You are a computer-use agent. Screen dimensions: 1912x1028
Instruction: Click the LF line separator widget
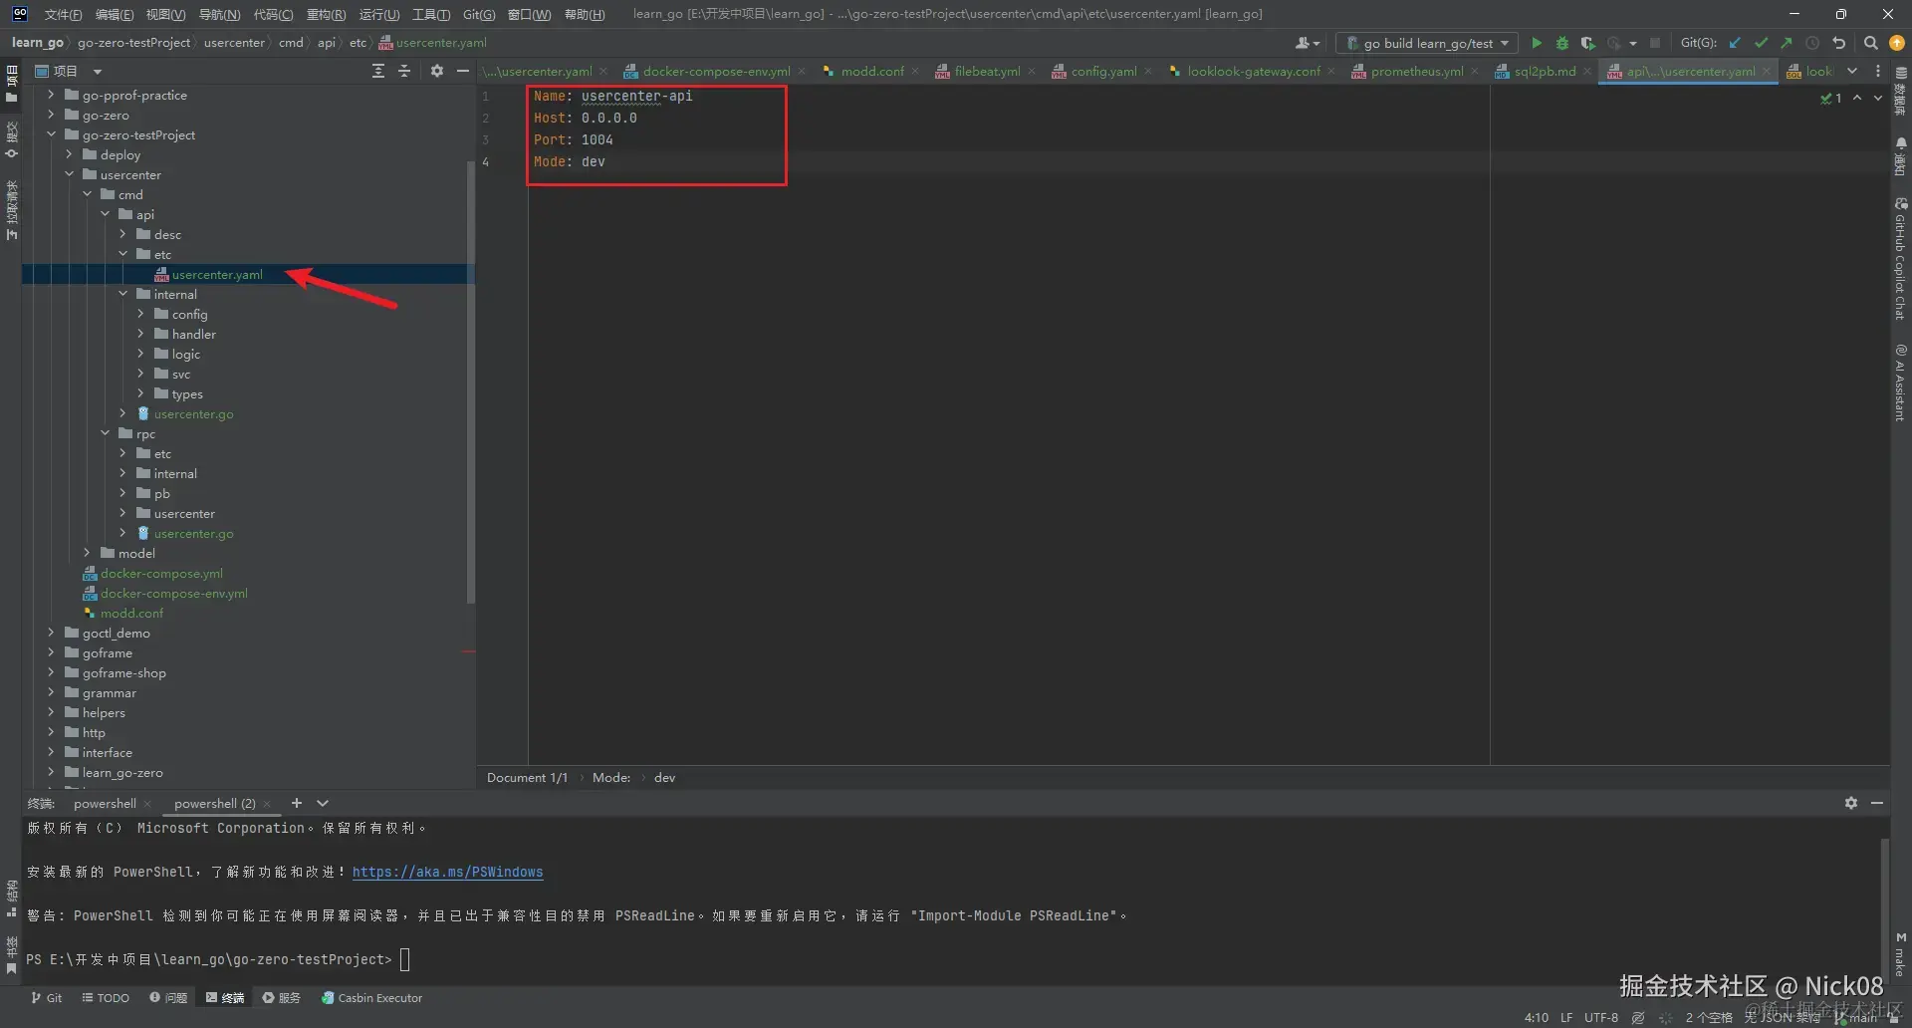(1566, 1017)
